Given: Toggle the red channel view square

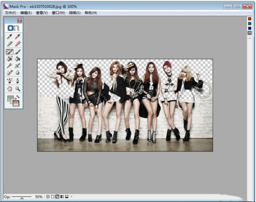Looking at the screenshot, I should coord(250,19).
